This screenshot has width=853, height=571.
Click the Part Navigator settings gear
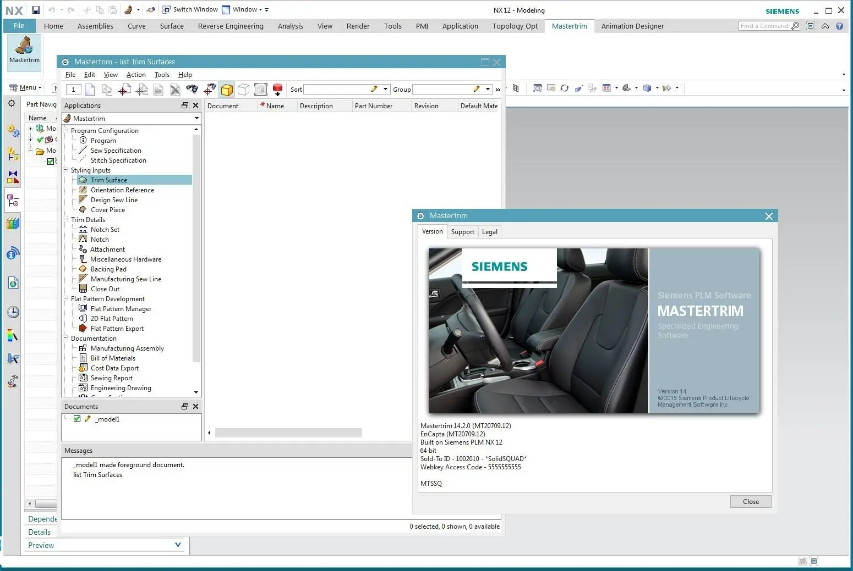(12, 103)
